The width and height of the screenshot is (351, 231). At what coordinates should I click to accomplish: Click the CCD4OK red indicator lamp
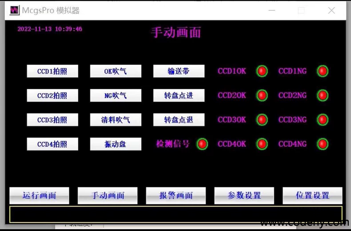click(x=262, y=144)
